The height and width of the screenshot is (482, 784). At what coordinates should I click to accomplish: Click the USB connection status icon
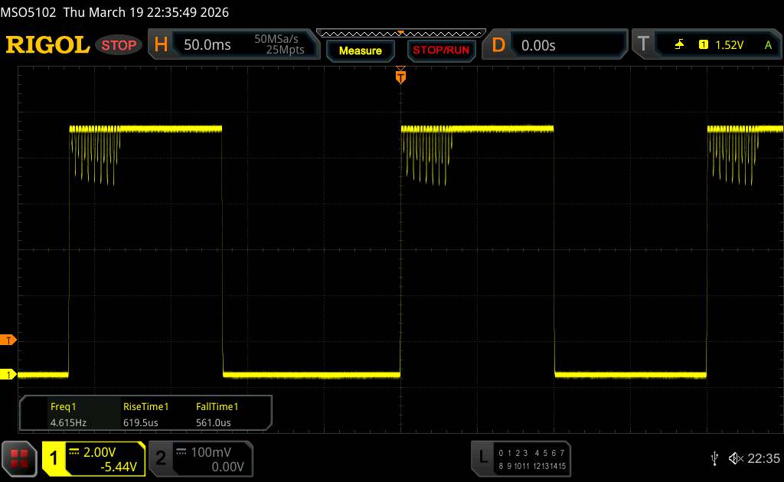coord(714,458)
